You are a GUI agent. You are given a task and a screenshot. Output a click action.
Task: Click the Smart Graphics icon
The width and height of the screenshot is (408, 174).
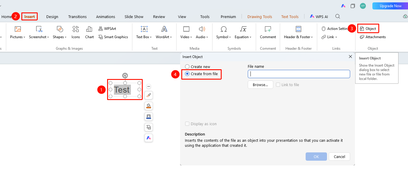click(x=100, y=37)
